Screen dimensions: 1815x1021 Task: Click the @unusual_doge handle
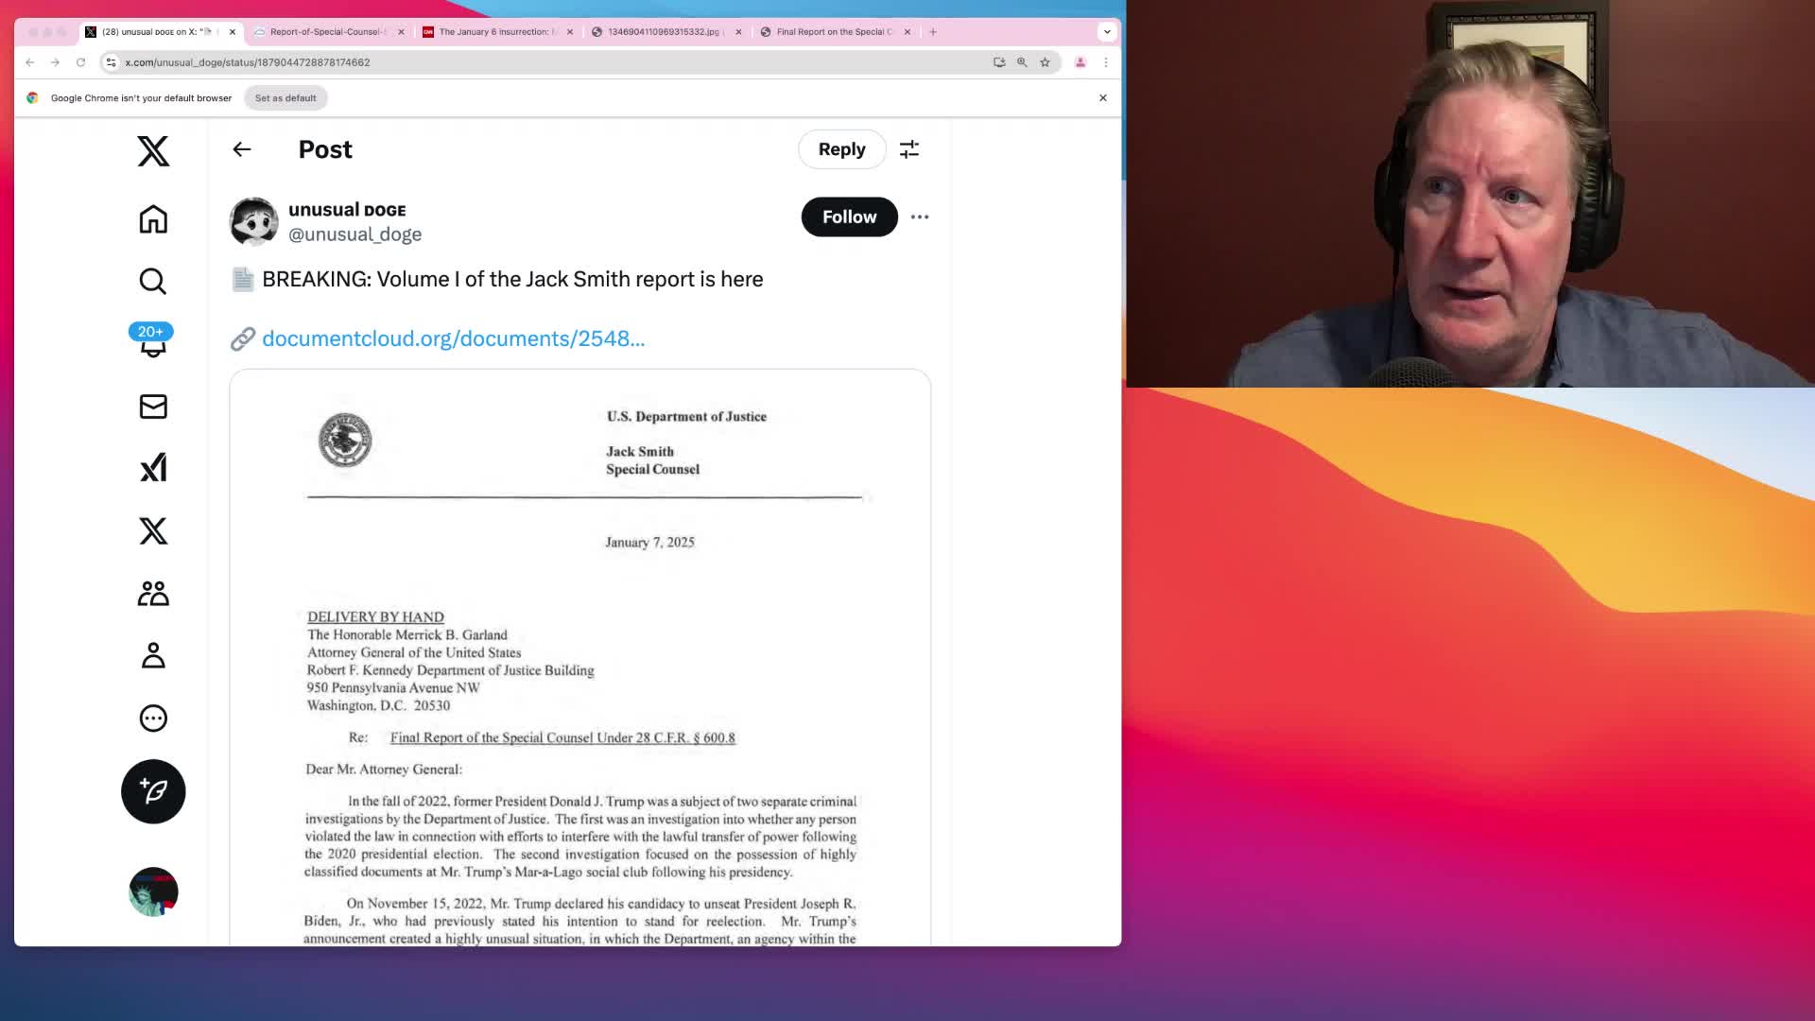tap(354, 234)
